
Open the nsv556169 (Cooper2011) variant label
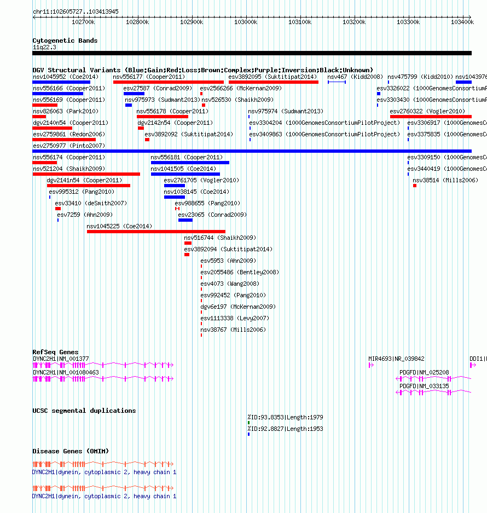click(69, 100)
